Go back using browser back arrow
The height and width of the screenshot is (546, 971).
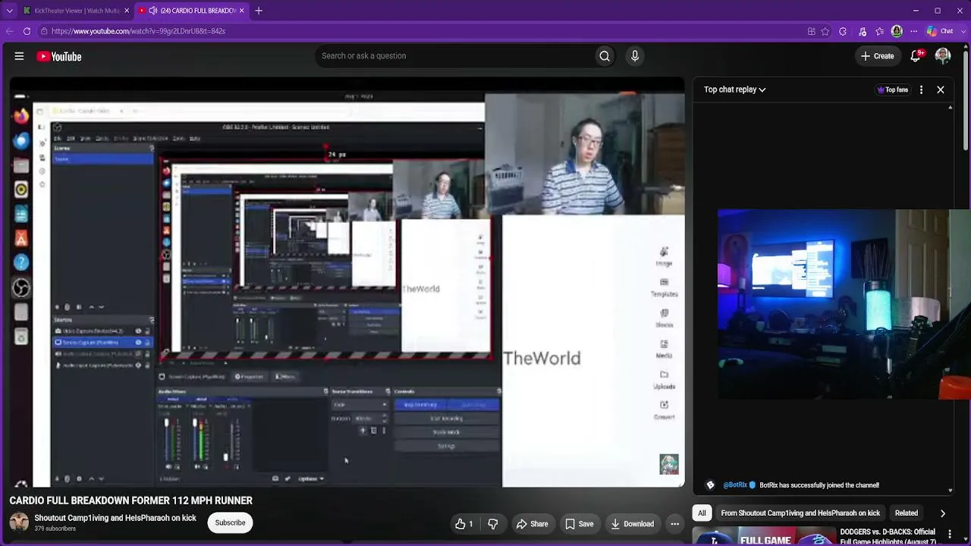pos(9,31)
